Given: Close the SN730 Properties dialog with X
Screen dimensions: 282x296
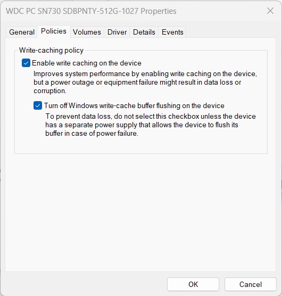Looking at the screenshot, I should 270,11.
